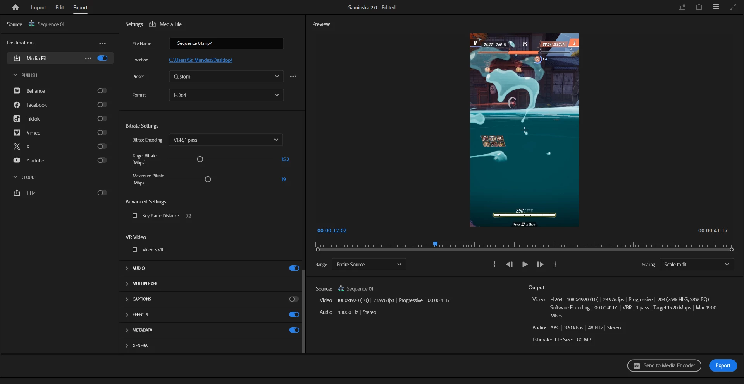Open the Desktop output location link
This screenshot has width=744, height=384.
coord(201,60)
